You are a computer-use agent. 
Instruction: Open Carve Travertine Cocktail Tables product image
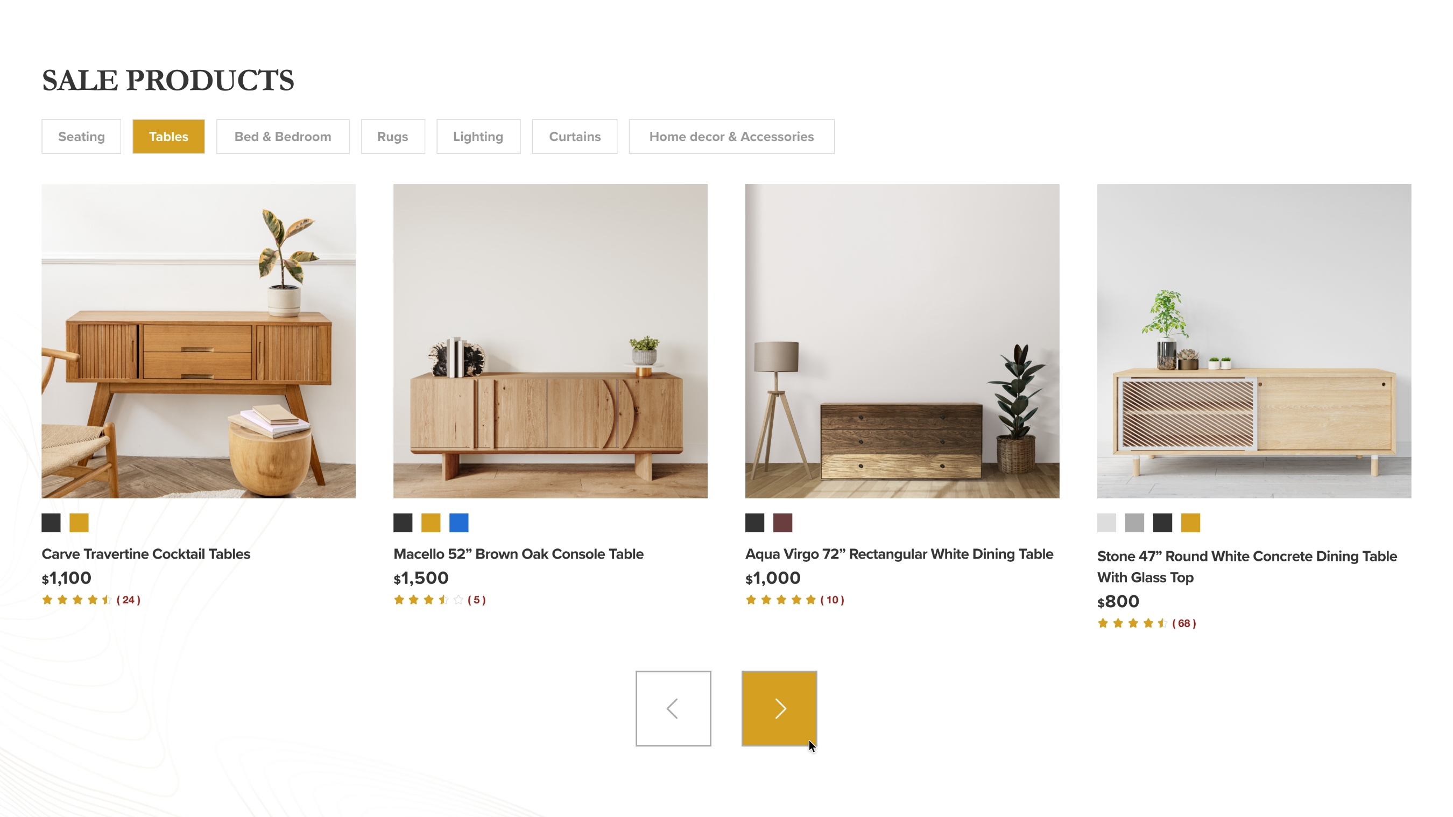(199, 341)
